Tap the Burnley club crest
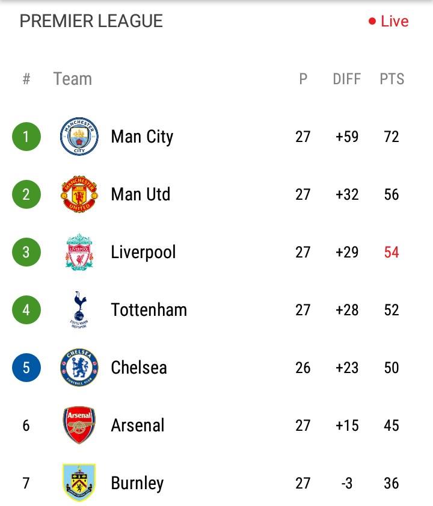This screenshot has width=433, height=506. pos(79,483)
